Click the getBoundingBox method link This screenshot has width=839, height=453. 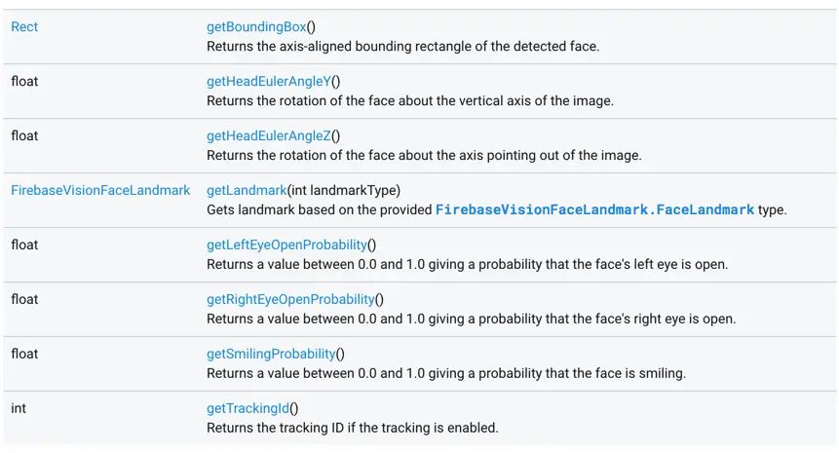tap(256, 26)
